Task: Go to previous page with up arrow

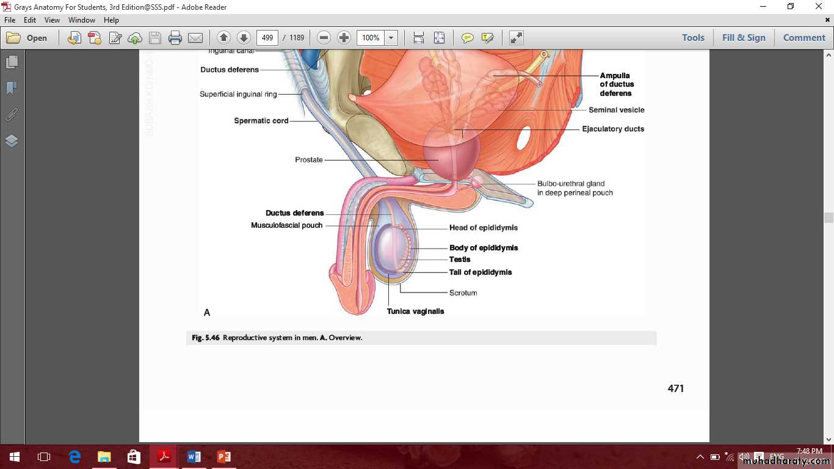Action: point(223,38)
